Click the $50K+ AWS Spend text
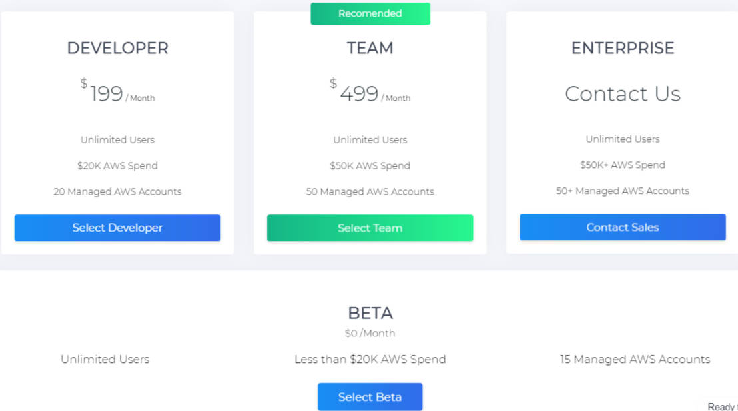 [622, 165]
